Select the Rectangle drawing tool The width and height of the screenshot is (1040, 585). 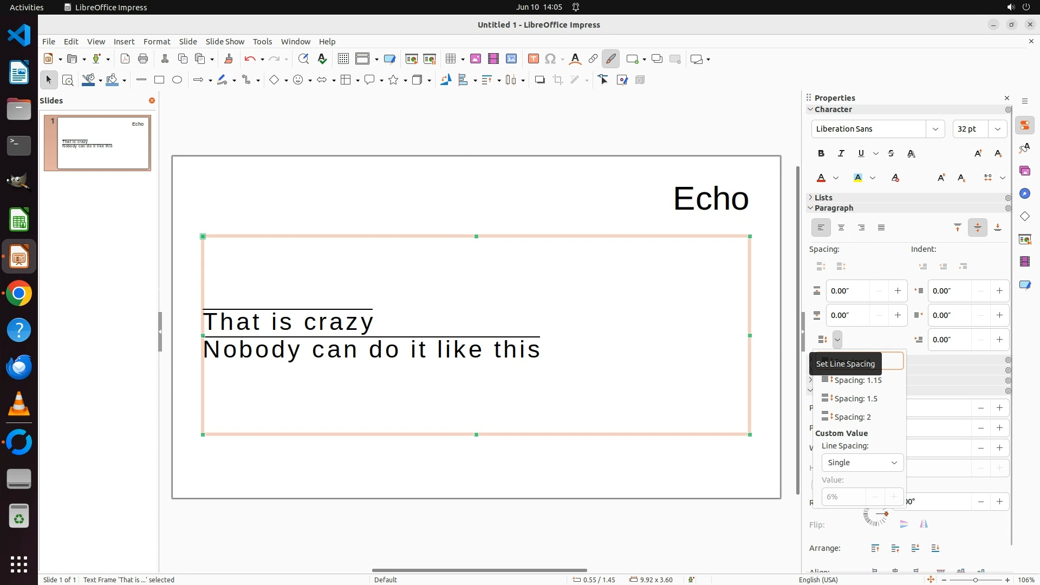tap(159, 80)
